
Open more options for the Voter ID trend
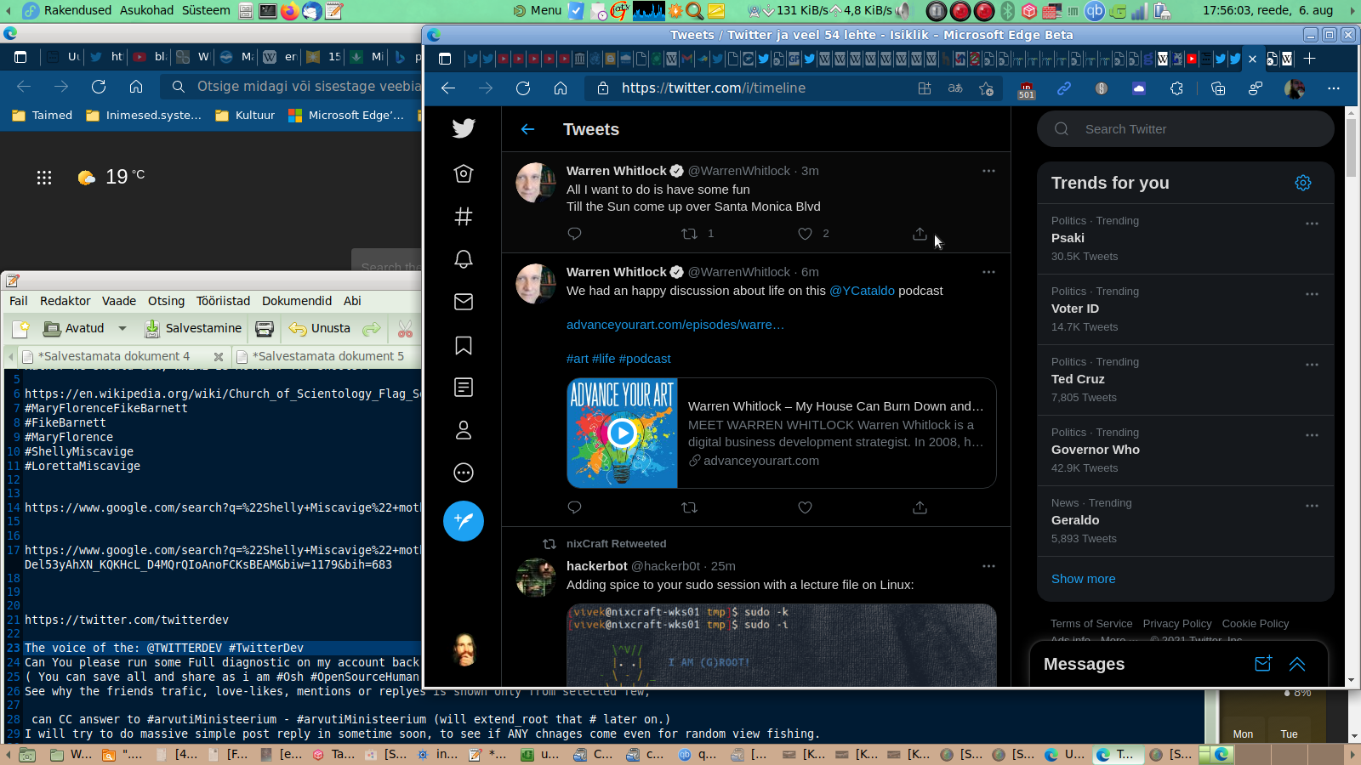click(x=1312, y=294)
